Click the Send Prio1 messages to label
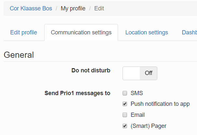Image resolution: width=197 pixels, height=135 pixels. (77, 93)
